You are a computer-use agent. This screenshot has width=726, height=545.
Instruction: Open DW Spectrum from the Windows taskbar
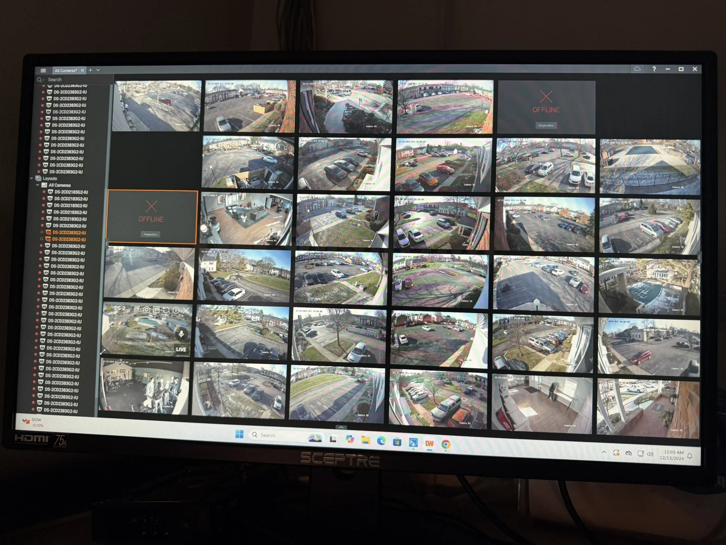pos(430,444)
